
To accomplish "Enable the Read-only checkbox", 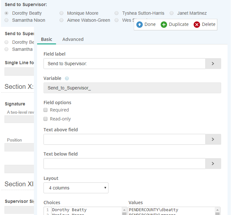I will click(x=45, y=119).
